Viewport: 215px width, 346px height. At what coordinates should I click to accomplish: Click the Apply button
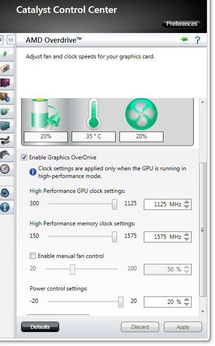tap(183, 327)
